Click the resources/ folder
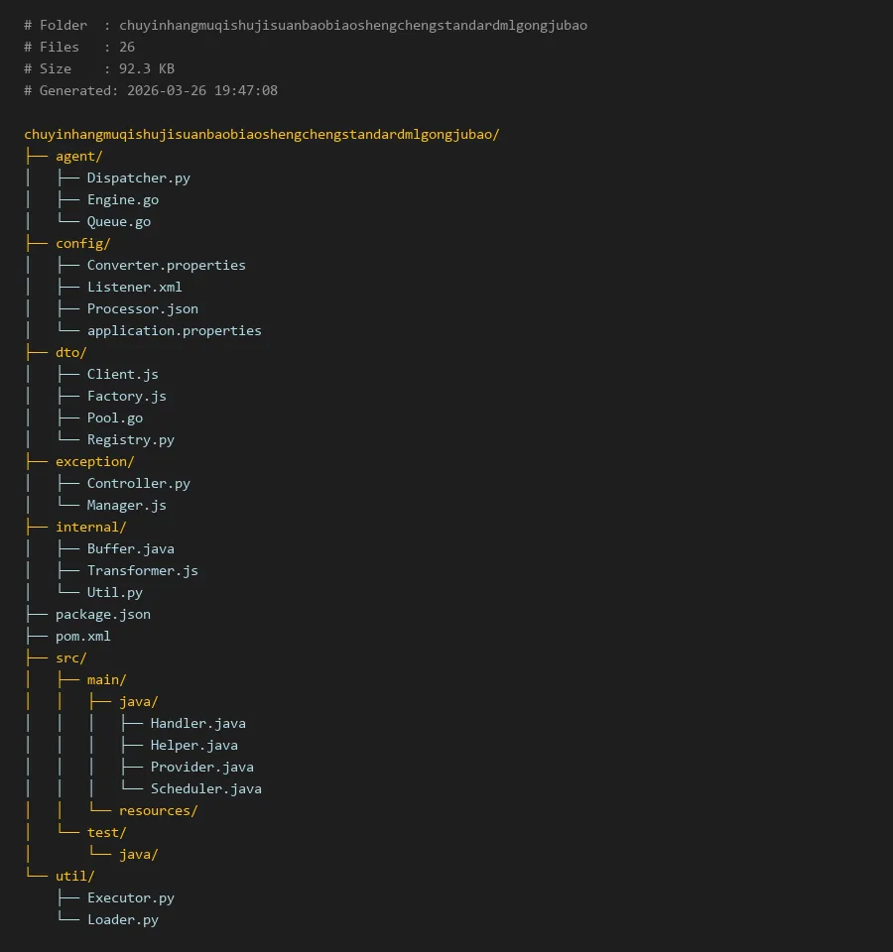The height and width of the screenshot is (952, 893). coord(158,810)
